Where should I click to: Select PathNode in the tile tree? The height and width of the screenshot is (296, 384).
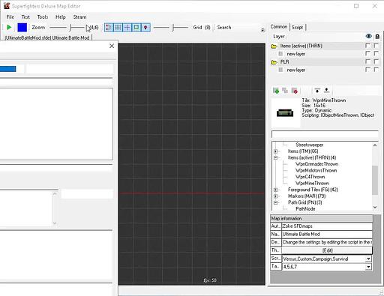pos(305,209)
